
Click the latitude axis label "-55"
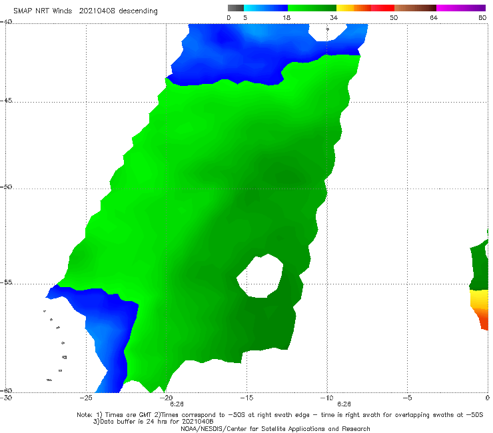pyautogui.click(x=6, y=282)
